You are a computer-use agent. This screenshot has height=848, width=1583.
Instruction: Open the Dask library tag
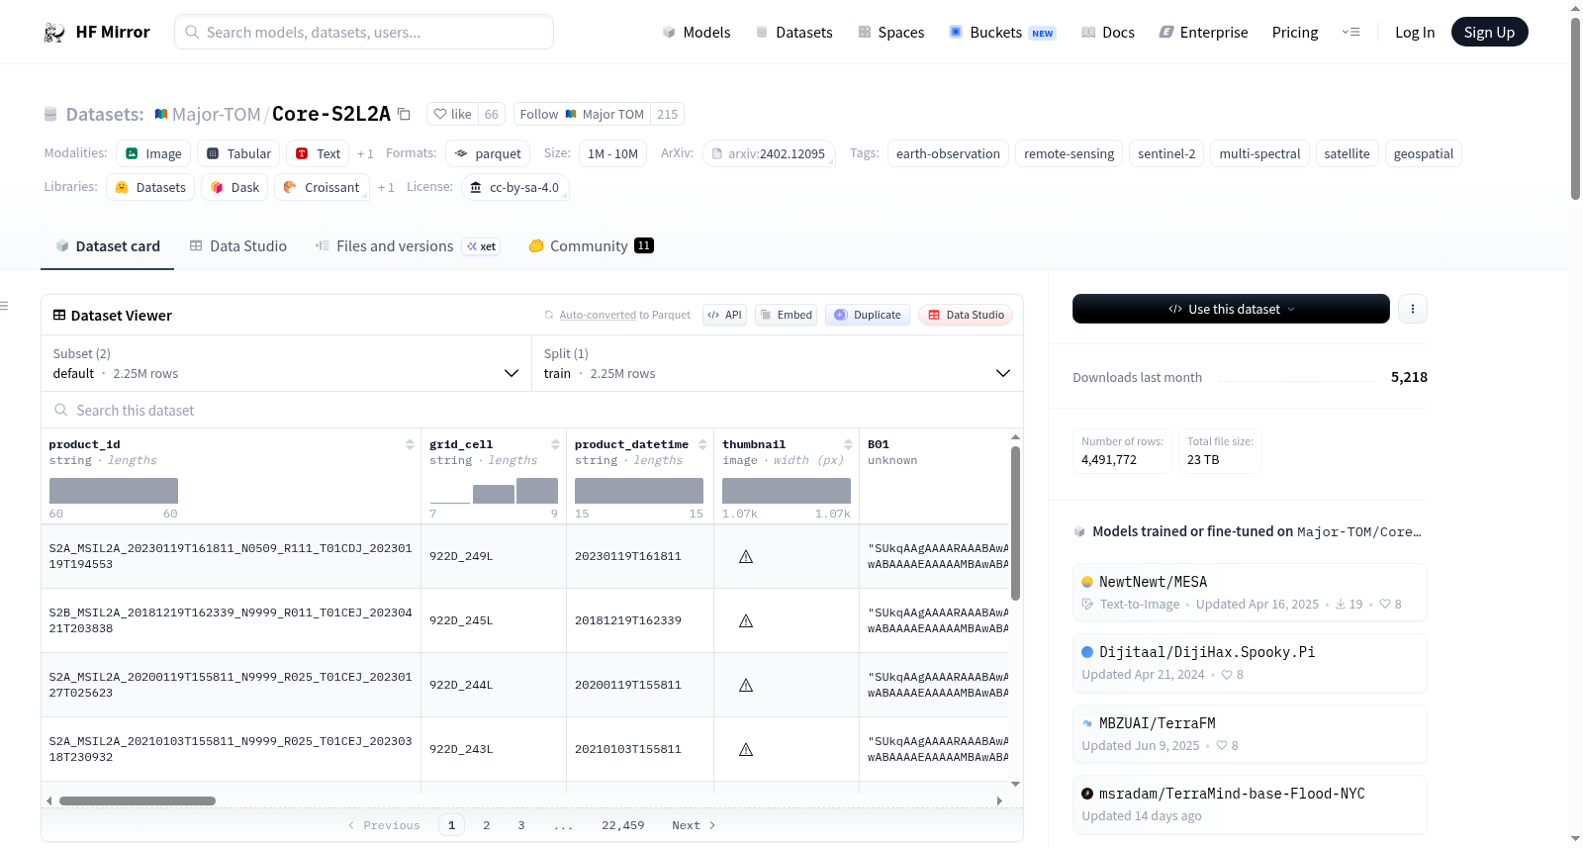(234, 187)
